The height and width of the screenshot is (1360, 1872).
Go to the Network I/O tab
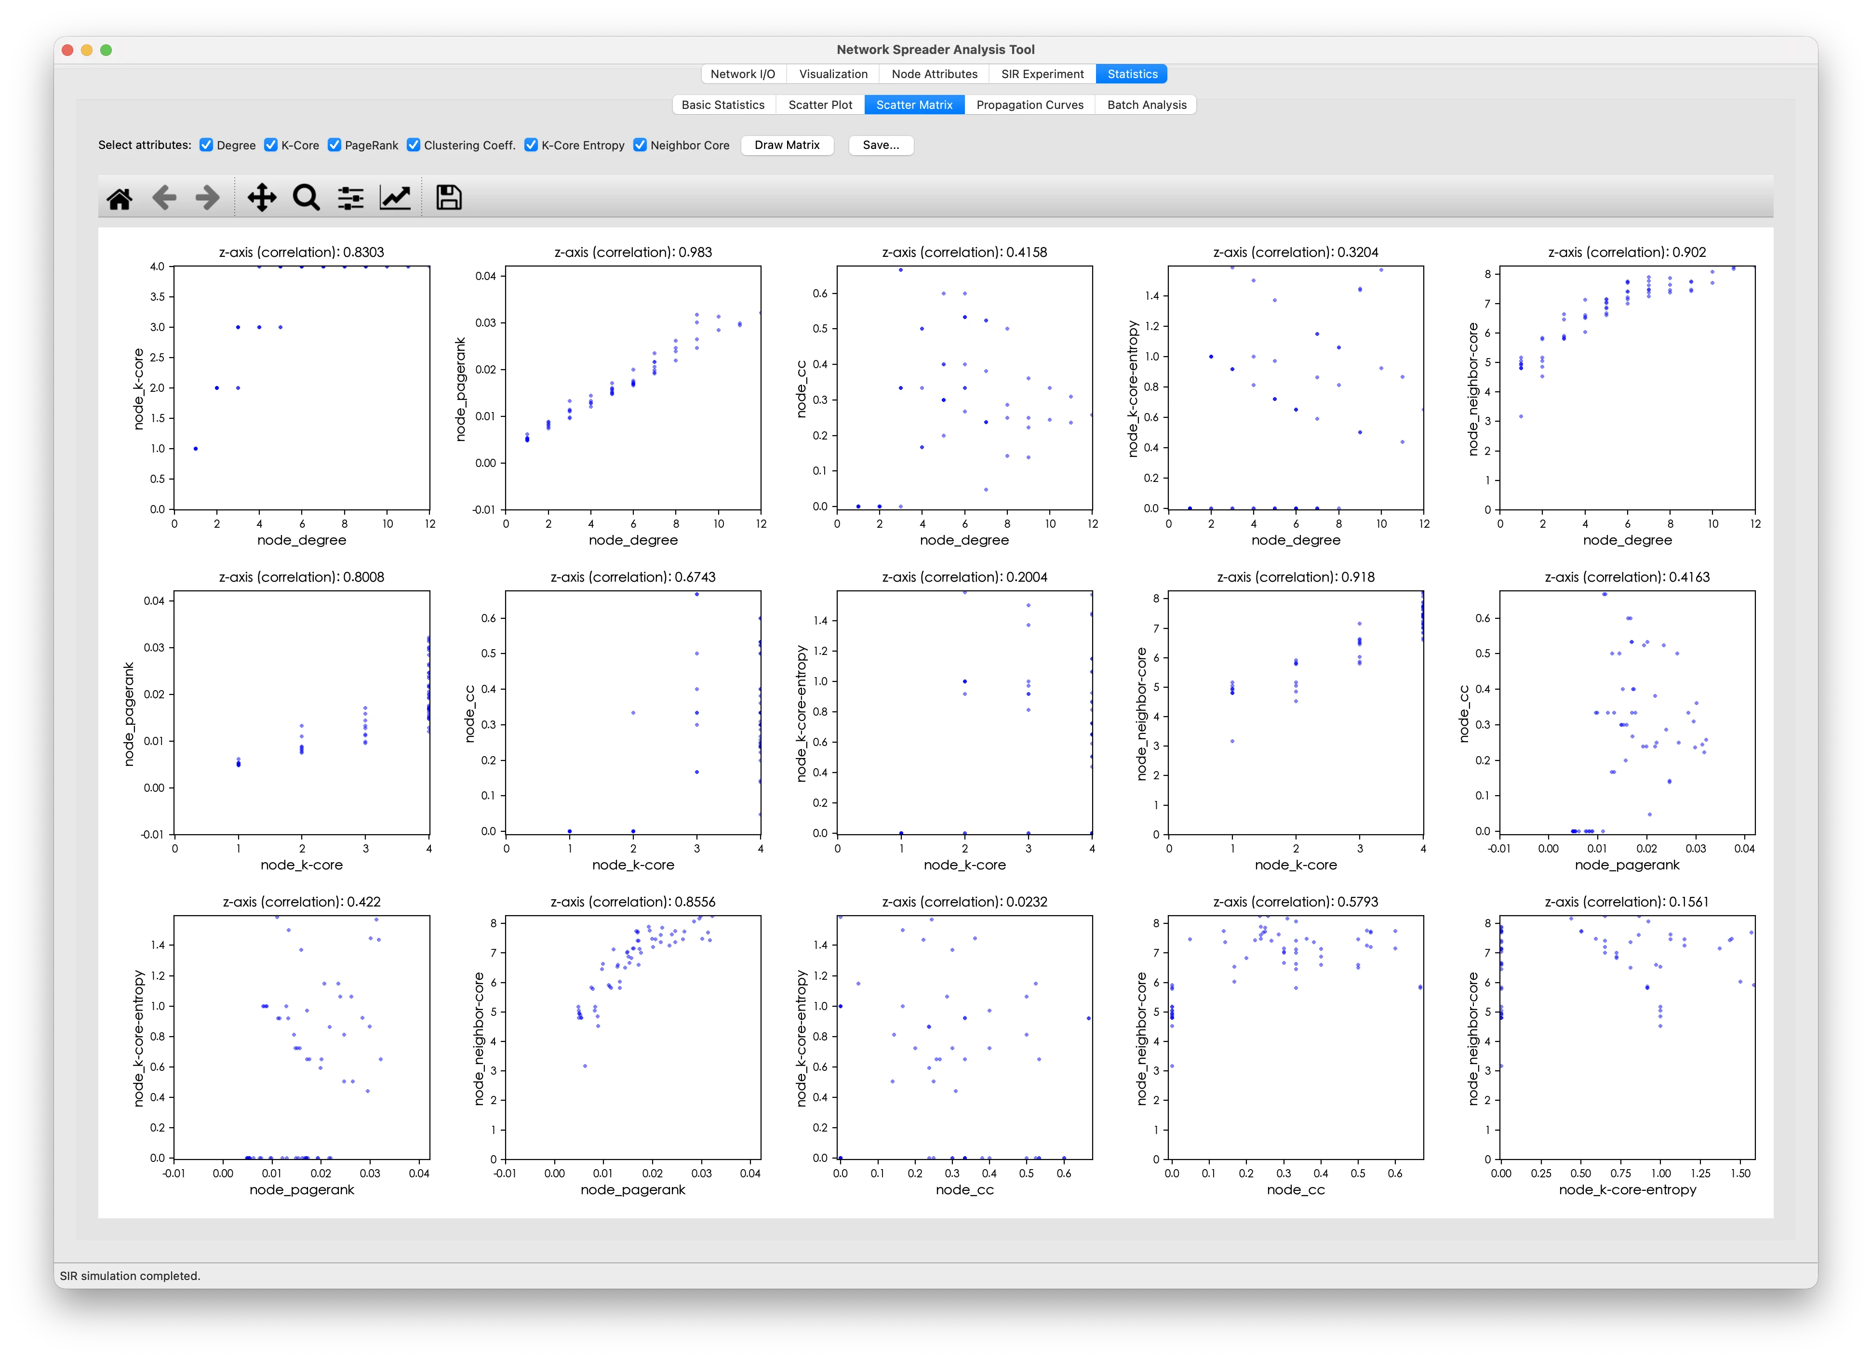tap(743, 74)
